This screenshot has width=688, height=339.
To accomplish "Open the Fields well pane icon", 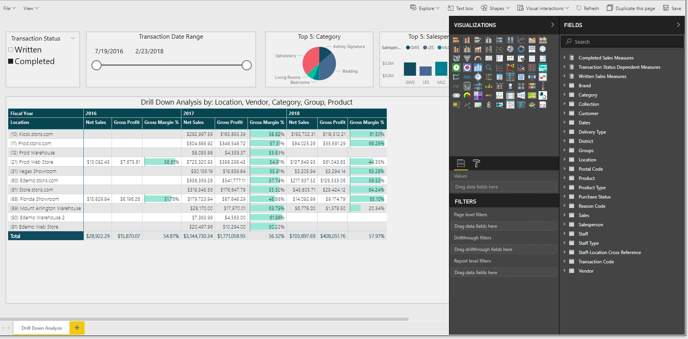I will 461,163.
